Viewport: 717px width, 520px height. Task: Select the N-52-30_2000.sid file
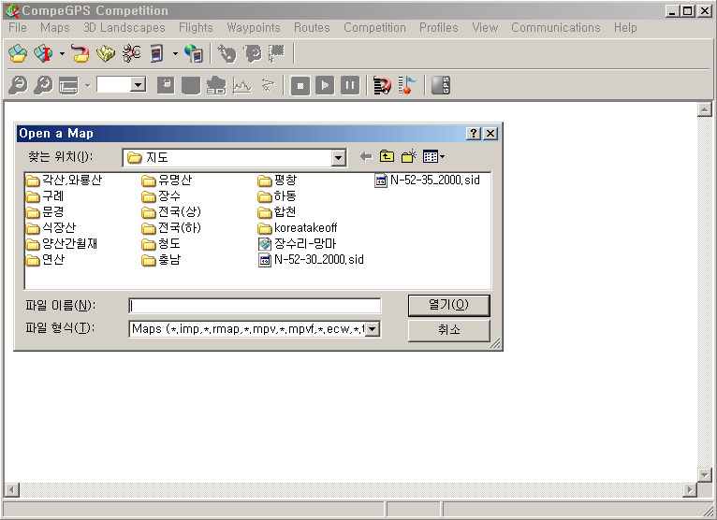coord(311,260)
